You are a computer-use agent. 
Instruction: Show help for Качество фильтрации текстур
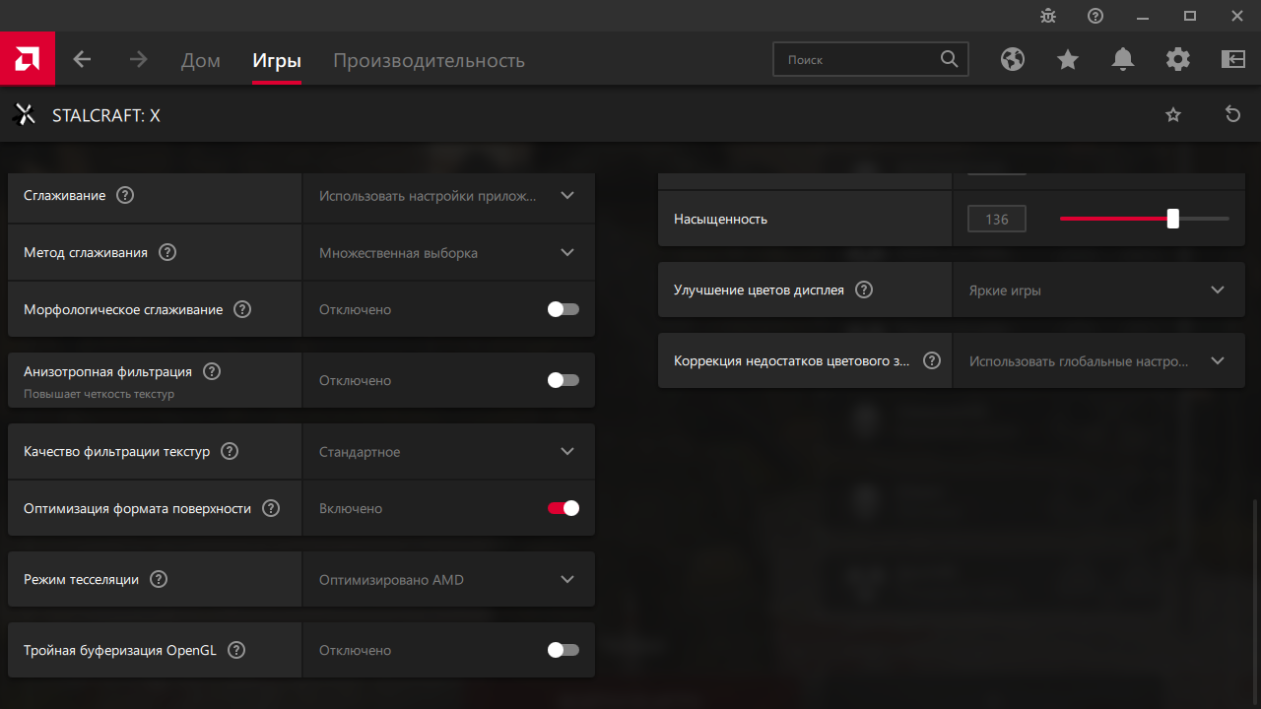tap(230, 451)
